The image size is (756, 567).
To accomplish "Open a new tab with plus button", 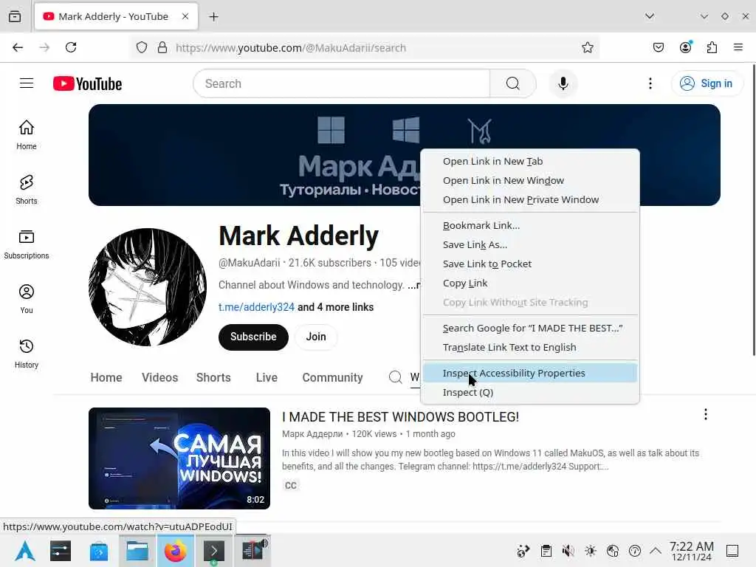I will [x=213, y=17].
